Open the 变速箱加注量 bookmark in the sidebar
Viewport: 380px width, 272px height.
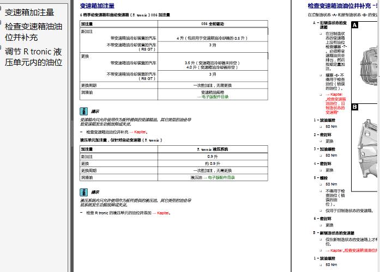coord(29,13)
